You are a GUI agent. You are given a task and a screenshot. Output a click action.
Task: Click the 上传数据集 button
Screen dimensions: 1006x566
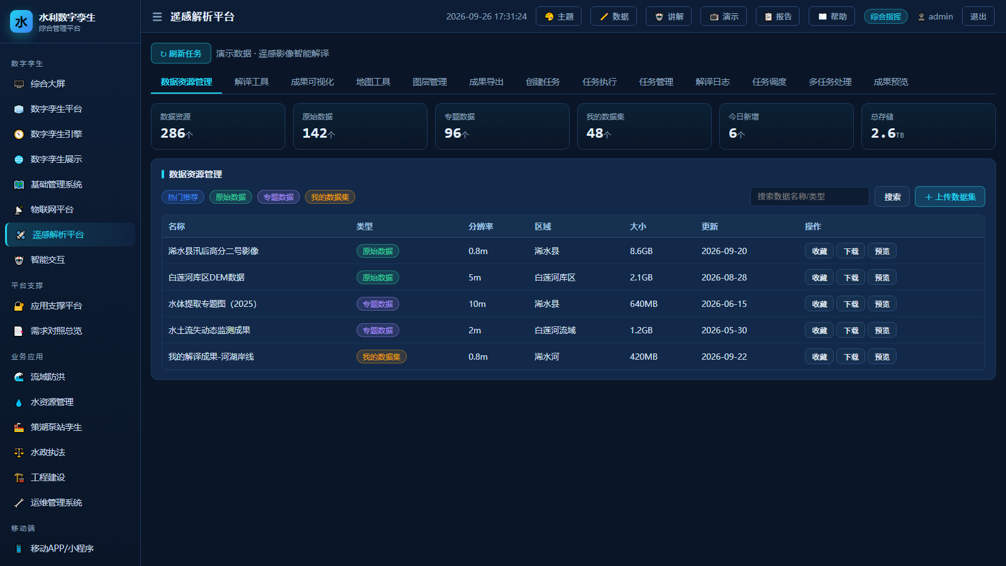tap(950, 197)
